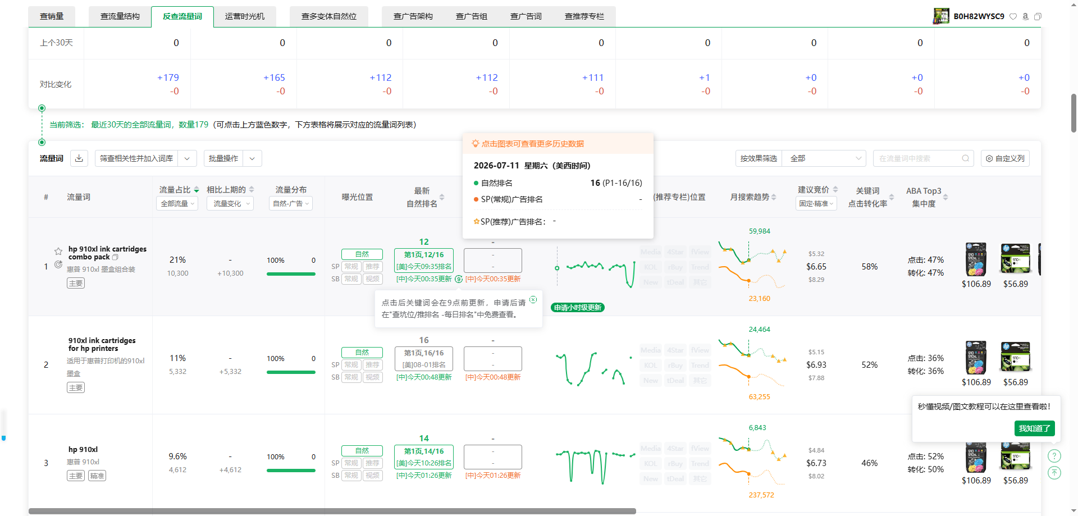Open the 查推荐专栏 tab
Screen dimensions: 1078x516
point(584,16)
